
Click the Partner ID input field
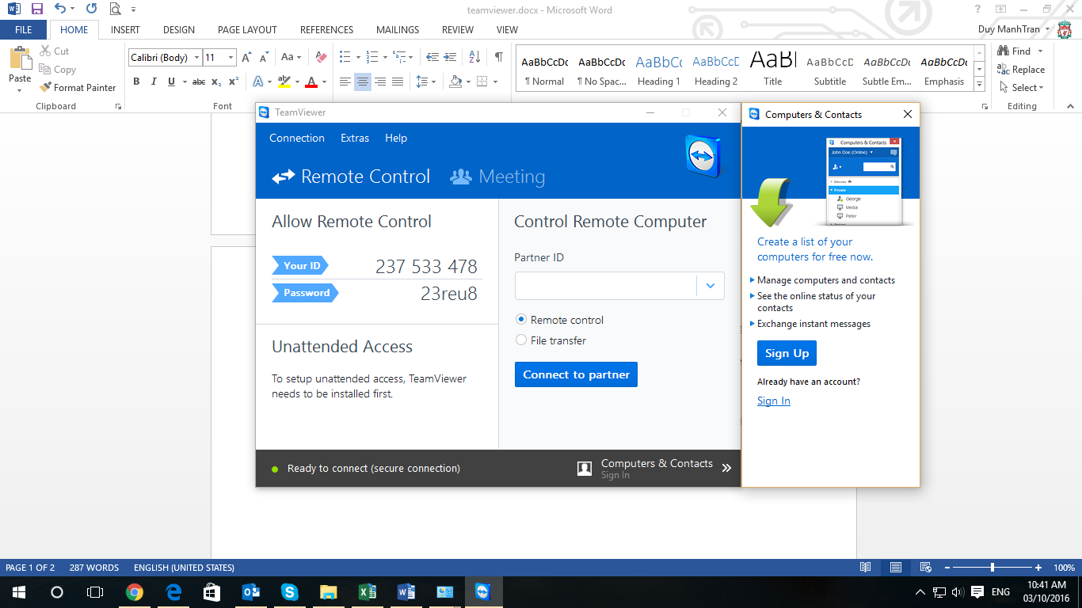pos(606,286)
